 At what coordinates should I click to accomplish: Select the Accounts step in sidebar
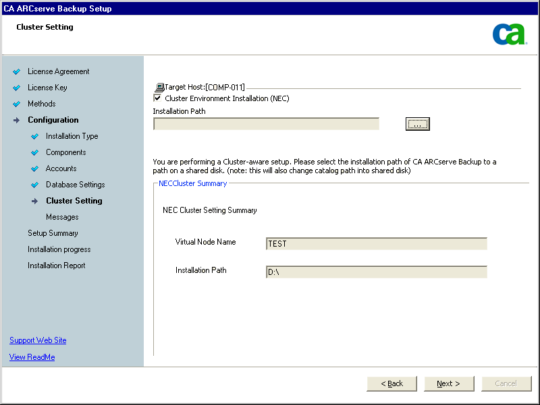[x=61, y=168]
